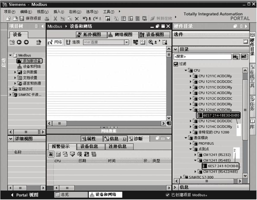Collapse the detail view (详细视图) panel
The width and height of the screenshot is (257, 200).
coord(11,139)
